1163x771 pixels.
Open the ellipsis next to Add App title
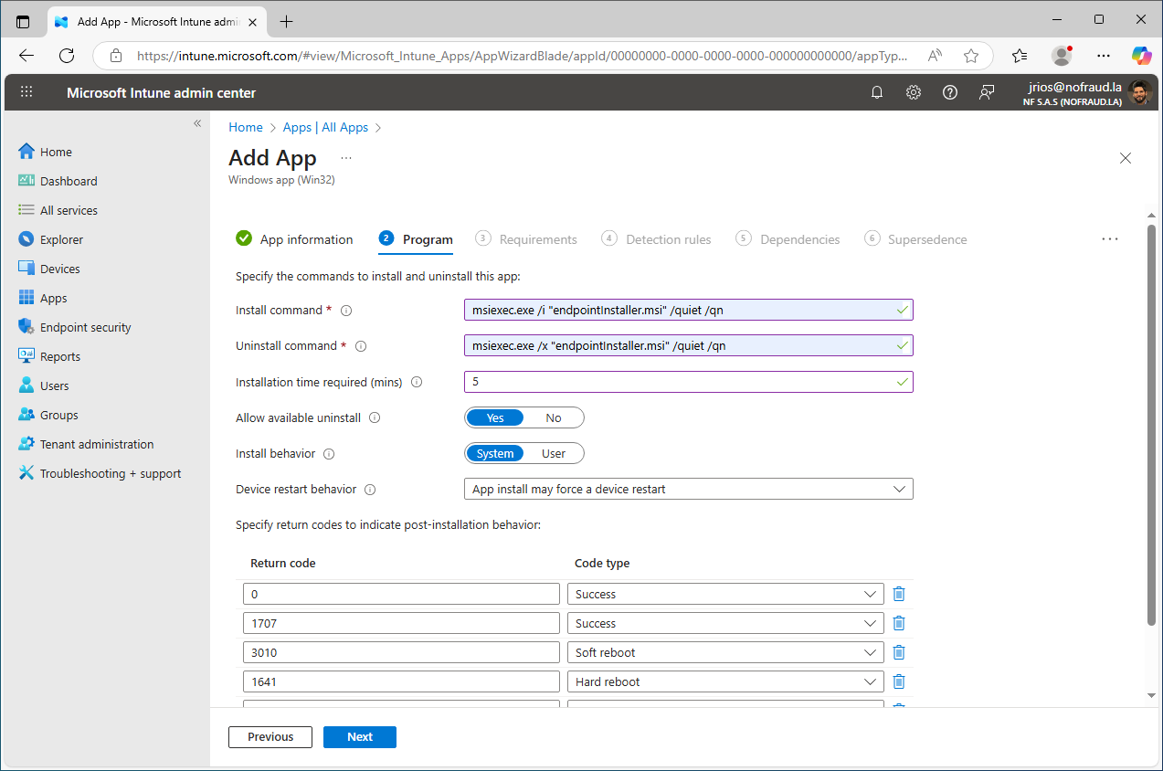346,158
